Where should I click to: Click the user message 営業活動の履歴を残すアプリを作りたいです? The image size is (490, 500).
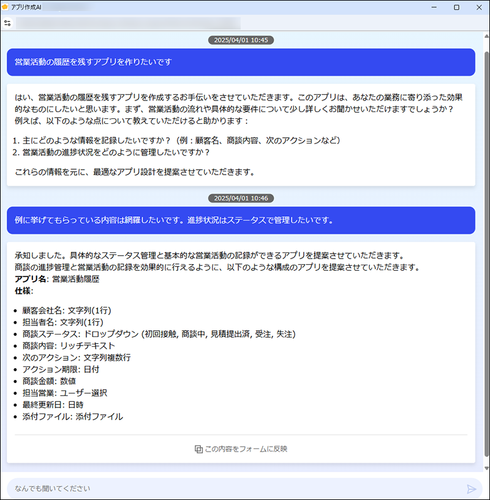(241, 62)
